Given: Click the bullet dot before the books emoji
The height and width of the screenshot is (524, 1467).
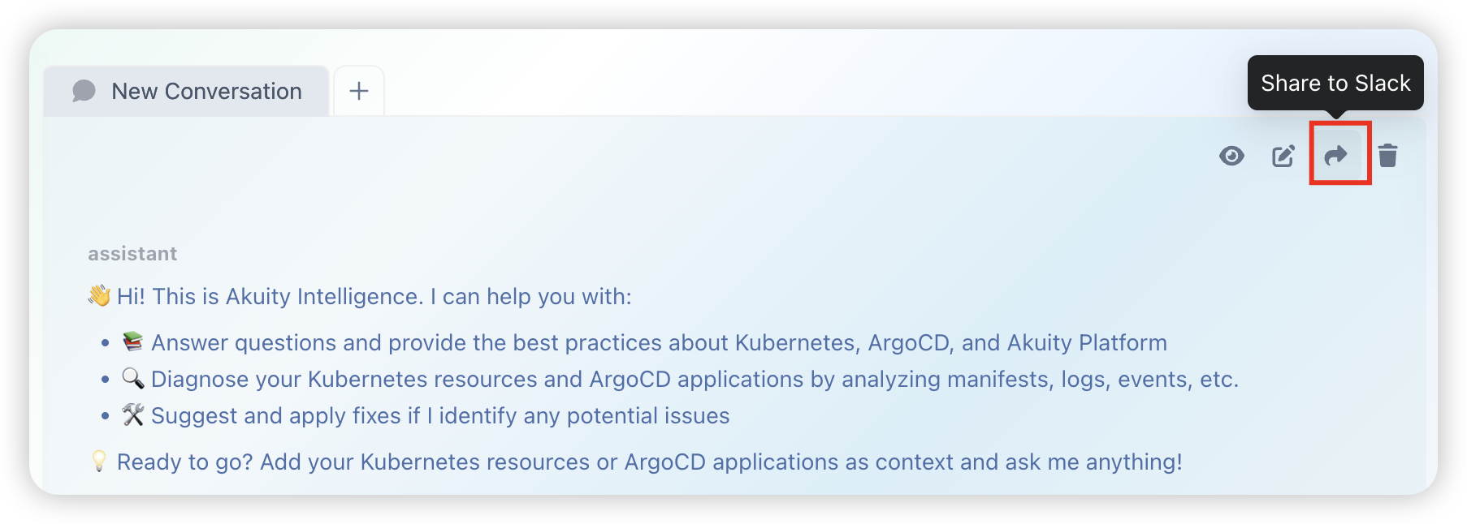Looking at the screenshot, I should coord(106,343).
